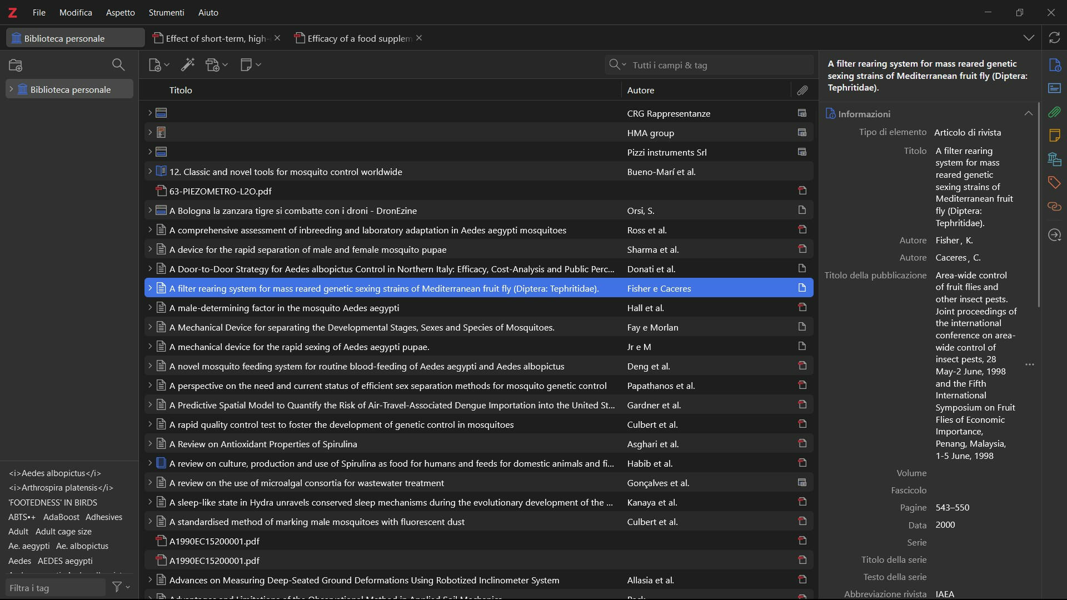Click the sync with zotero.org icon
The image size is (1067, 600).
[1054, 38]
